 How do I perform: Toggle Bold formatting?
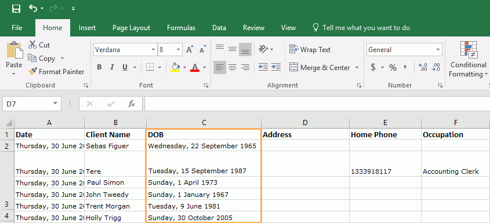(99, 67)
